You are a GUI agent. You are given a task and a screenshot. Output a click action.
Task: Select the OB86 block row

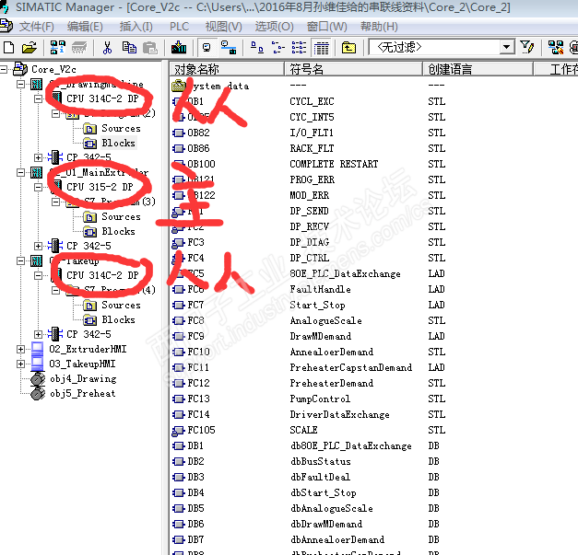(198, 148)
